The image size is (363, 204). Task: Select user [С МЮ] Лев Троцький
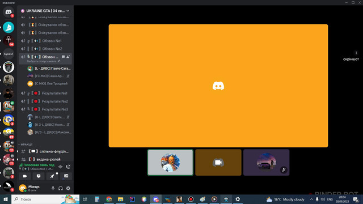(x=49, y=83)
